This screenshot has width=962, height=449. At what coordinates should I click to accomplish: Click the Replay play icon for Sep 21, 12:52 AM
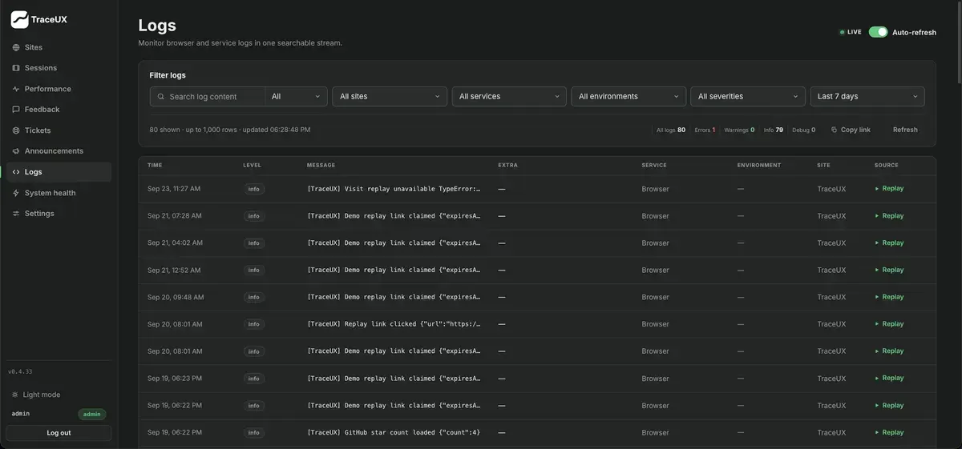click(877, 270)
